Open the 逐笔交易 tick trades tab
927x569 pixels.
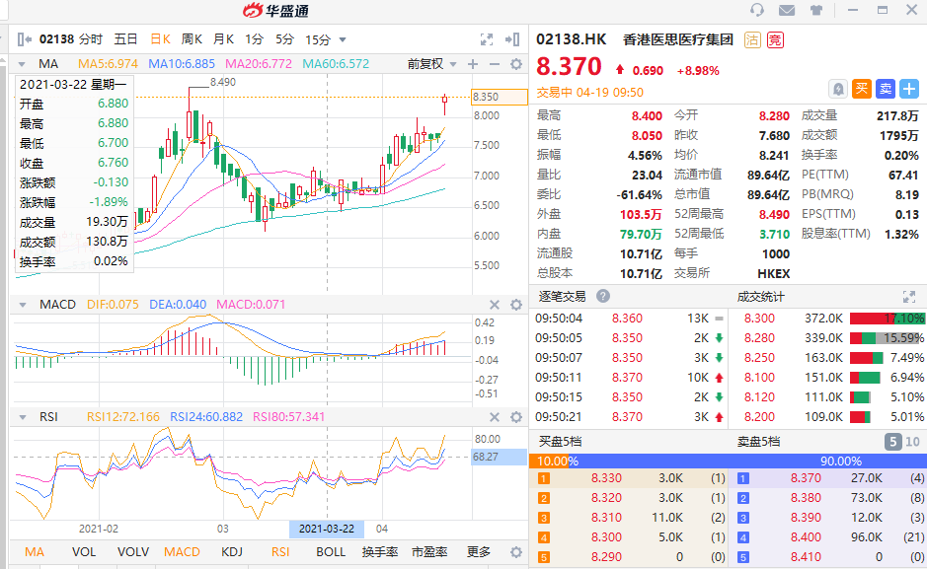click(x=562, y=296)
